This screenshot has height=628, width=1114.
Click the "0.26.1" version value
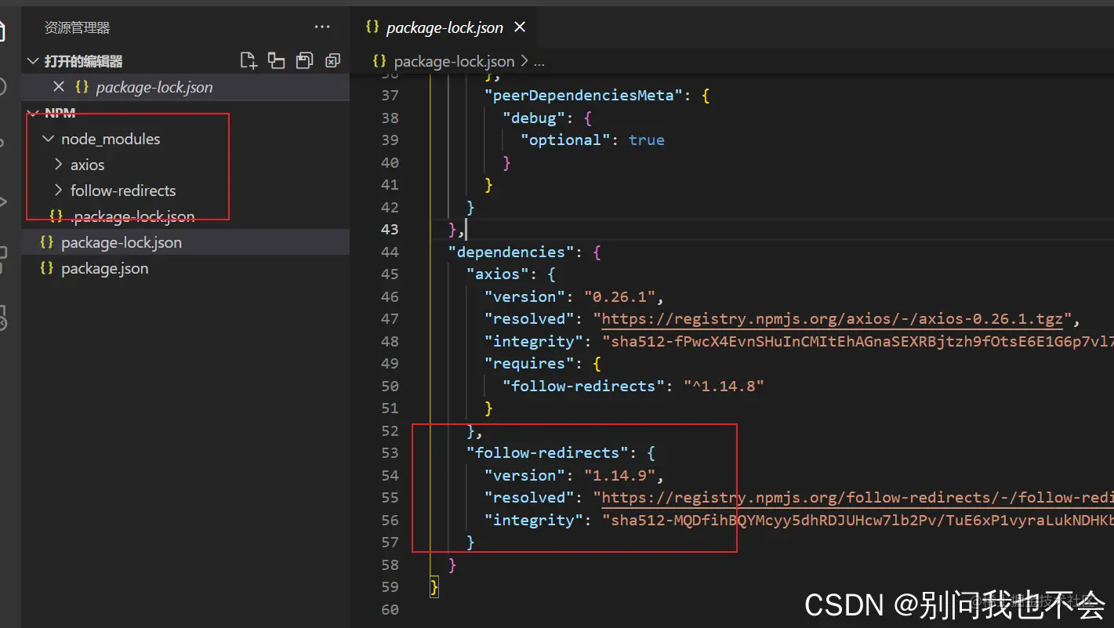click(x=620, y=297)
